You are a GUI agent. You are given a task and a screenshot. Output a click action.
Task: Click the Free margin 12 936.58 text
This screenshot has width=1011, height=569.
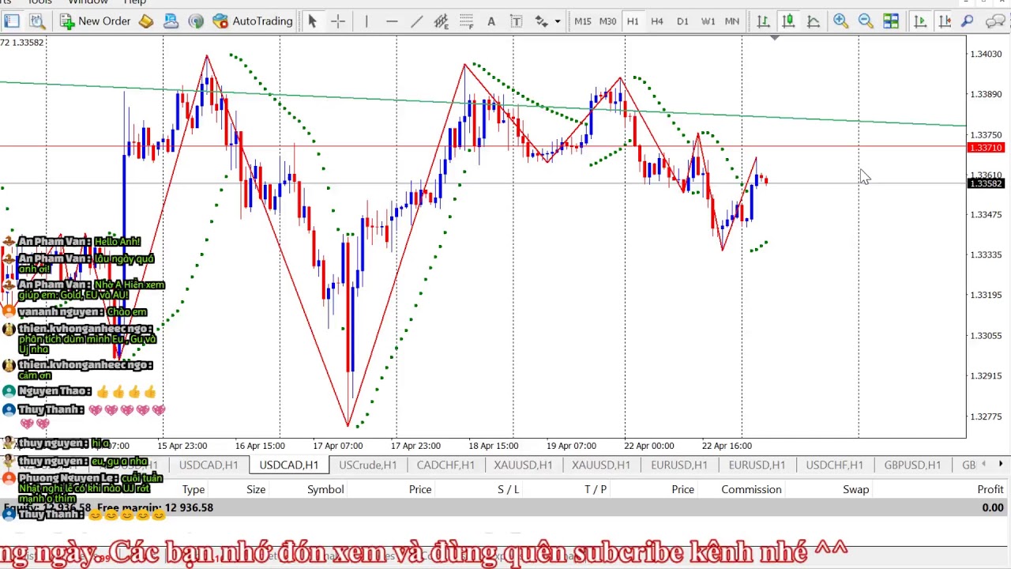coord(155,507)
